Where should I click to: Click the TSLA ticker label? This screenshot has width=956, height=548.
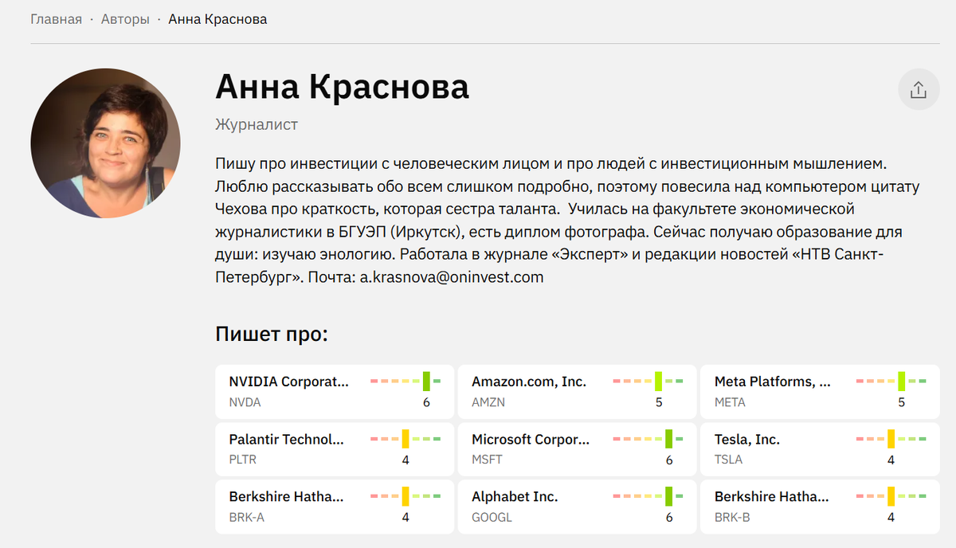click(x=728, y=460)
